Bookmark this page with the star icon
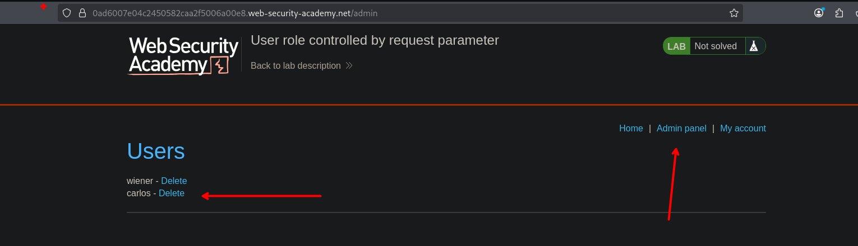Viewport: 858px width, 246px height. click(734, 13)
